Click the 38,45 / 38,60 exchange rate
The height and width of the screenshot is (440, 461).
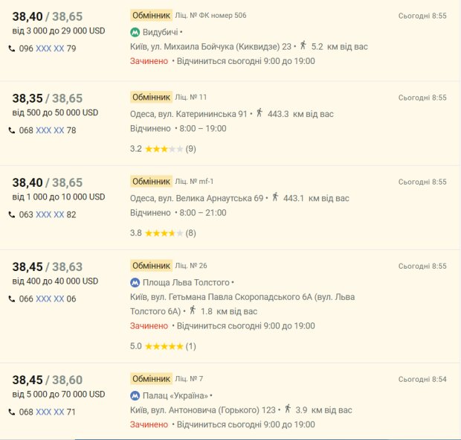[48, 379]
